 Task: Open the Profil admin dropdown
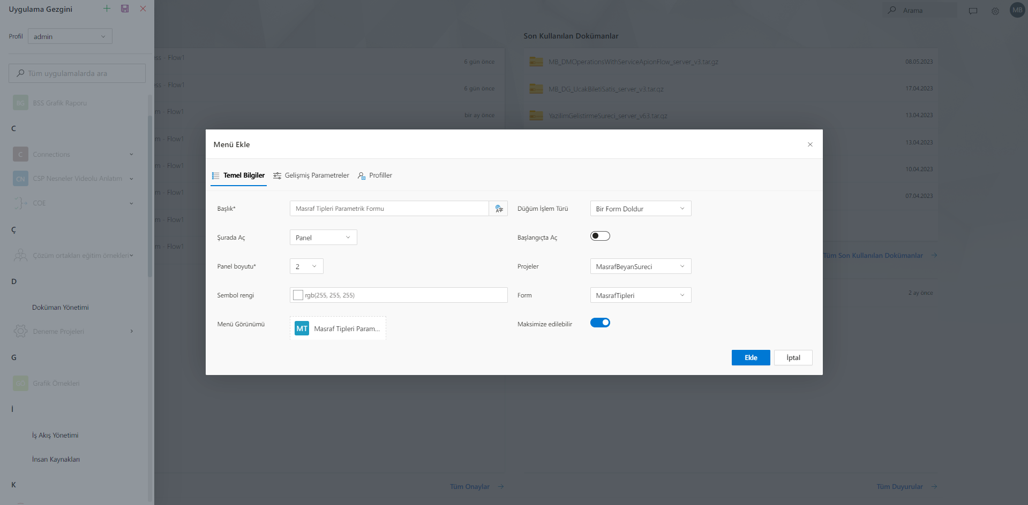tap(70, 36)
